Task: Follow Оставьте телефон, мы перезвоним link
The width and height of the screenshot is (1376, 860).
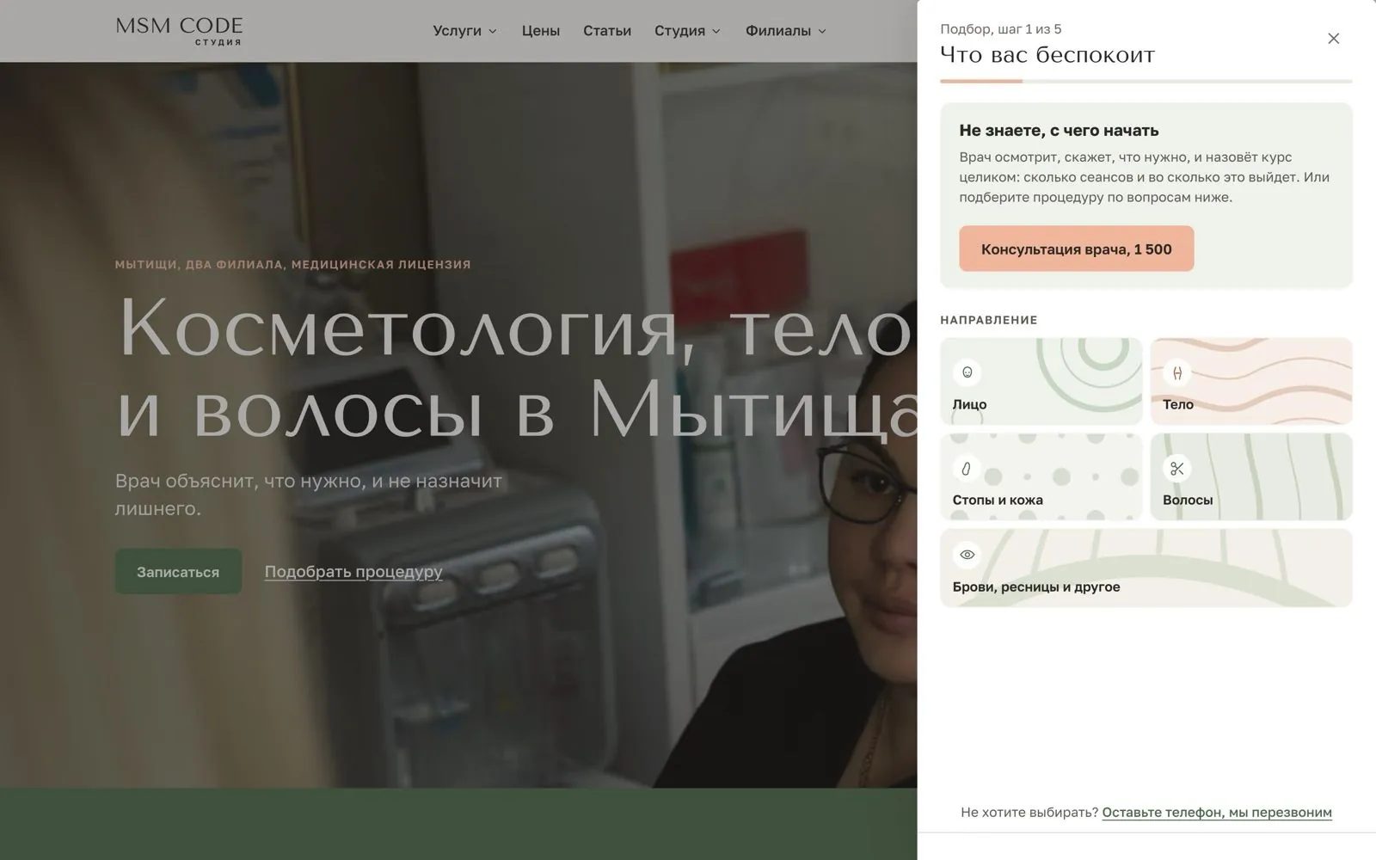Action: 1217,813
